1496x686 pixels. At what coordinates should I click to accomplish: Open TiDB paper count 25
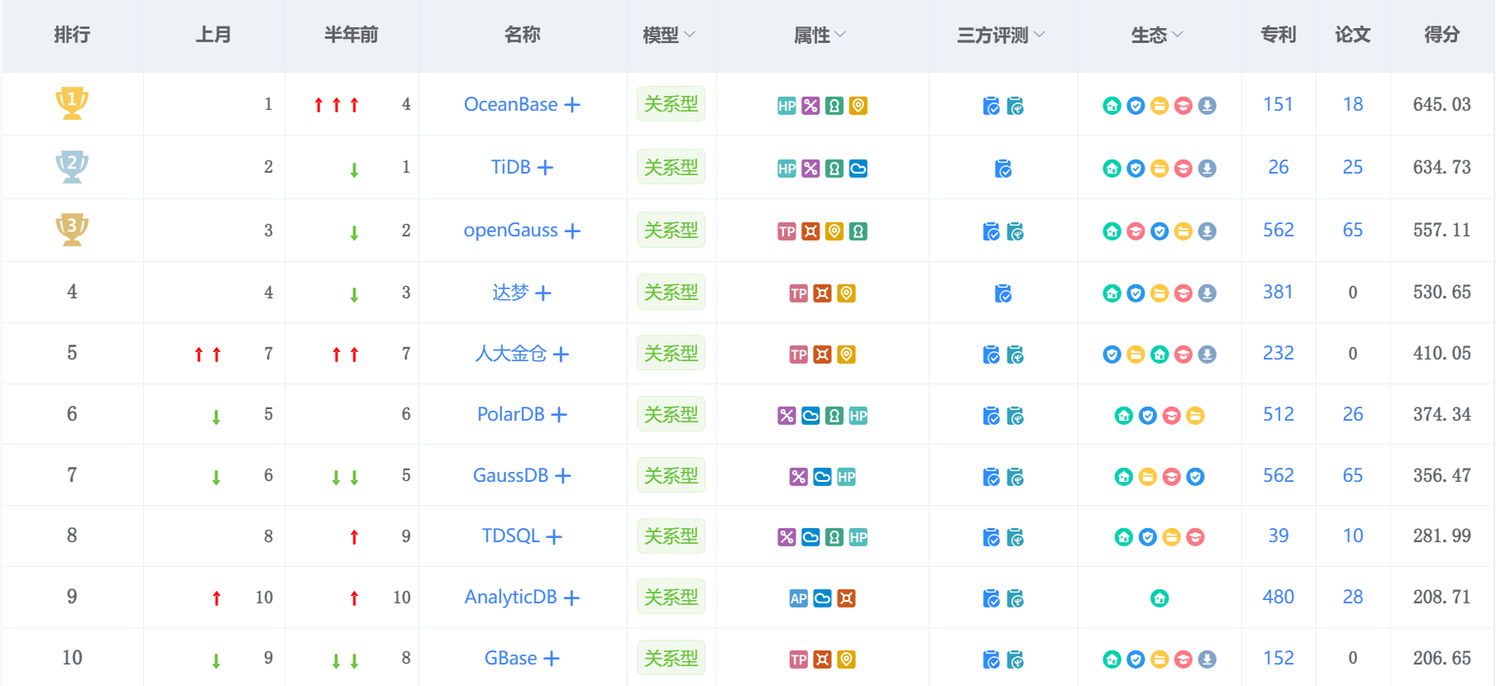(1353, 167)
